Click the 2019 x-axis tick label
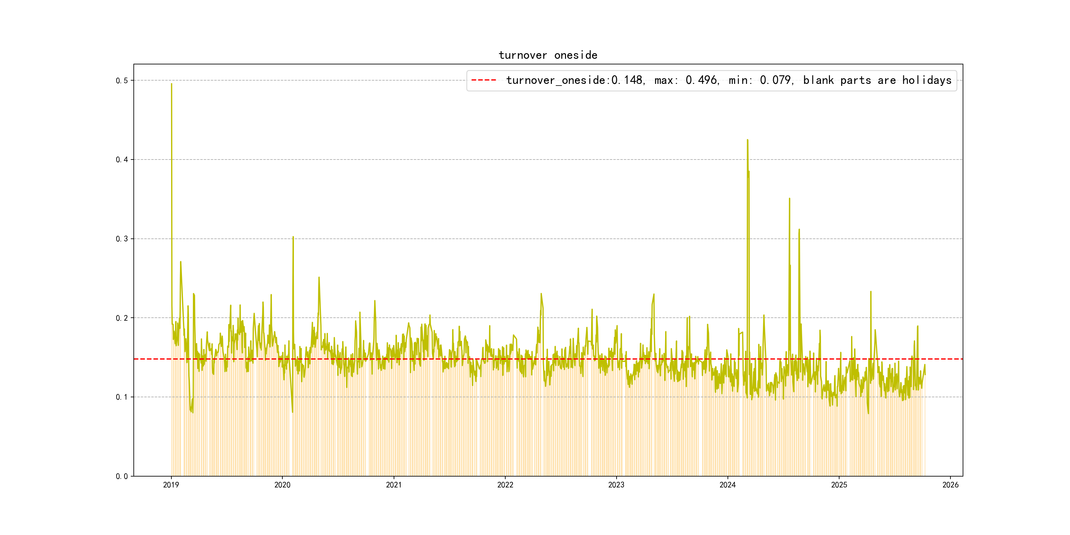 point(171,485)
